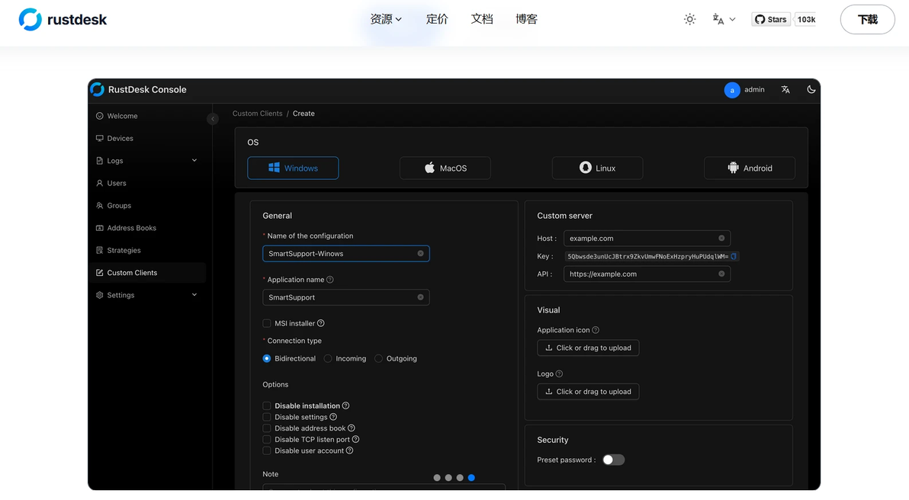Select the Linux OS button
Screen dimensions: 909x500
point(597,168)
